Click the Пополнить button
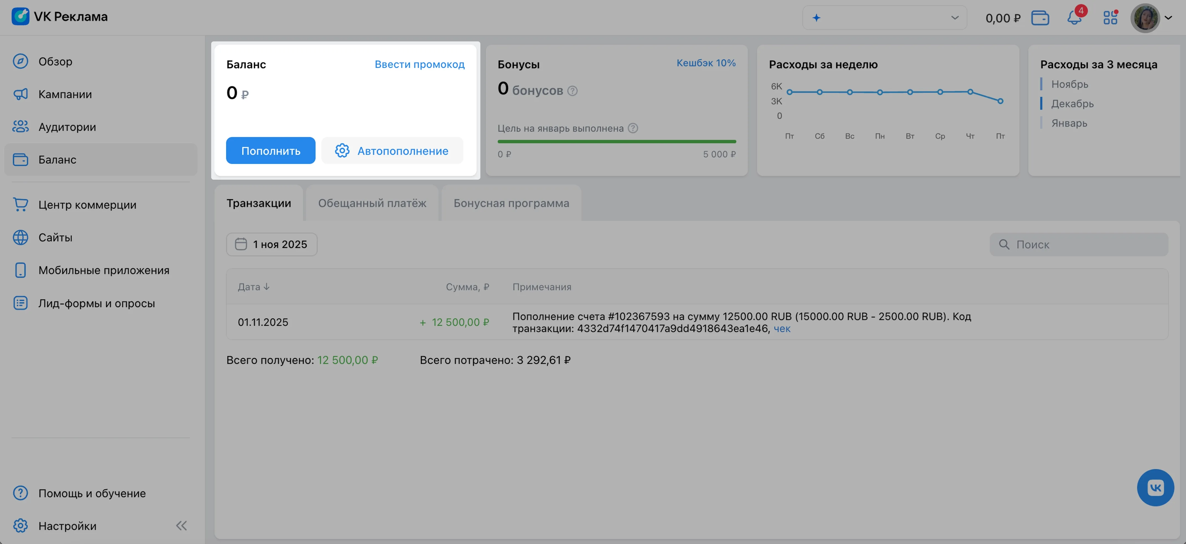Viewport: 1186px width, 544px height. point(271,151)
